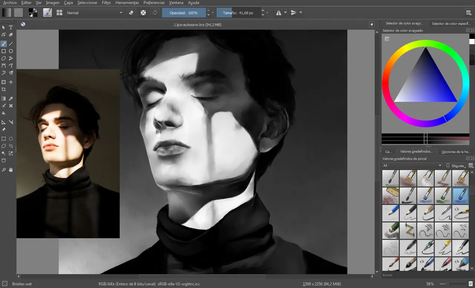Open the gradient preset chooser in toolbar
475x288 pixels.
[x=7, y=13]
